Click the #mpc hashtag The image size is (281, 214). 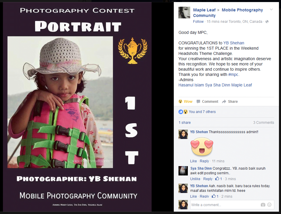pos(233,74)
